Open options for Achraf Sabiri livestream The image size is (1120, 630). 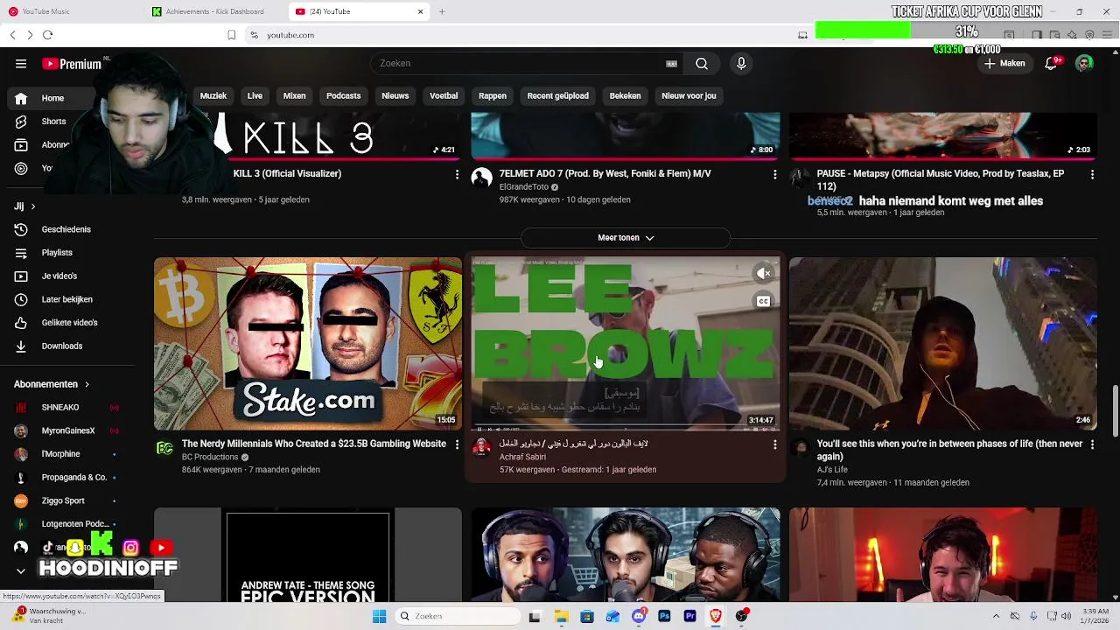pos(774,444)
